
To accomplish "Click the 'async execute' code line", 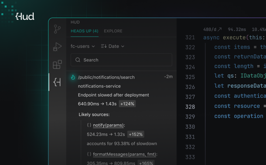I will coord(235,37).
